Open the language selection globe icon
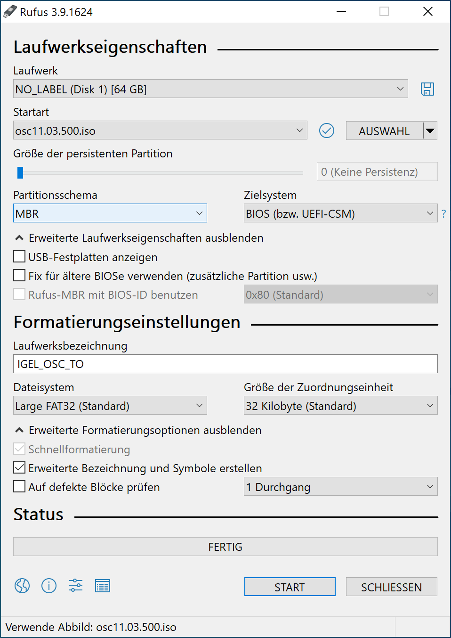Screen dimensions: 451x638 22,586
